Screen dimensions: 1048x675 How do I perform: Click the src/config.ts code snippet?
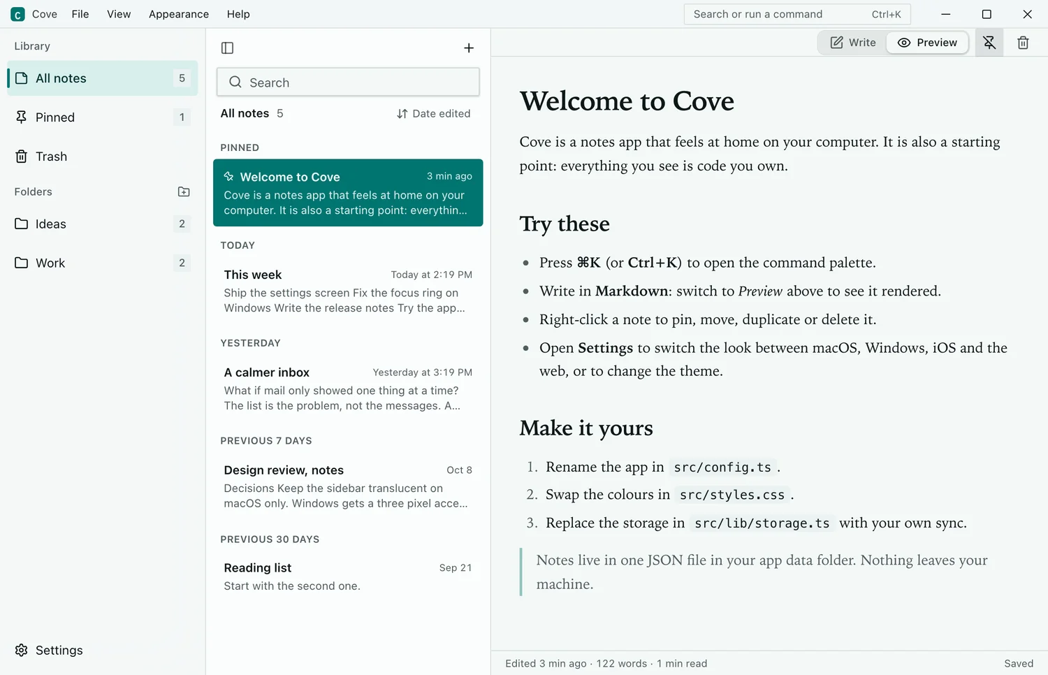point(722,467)
